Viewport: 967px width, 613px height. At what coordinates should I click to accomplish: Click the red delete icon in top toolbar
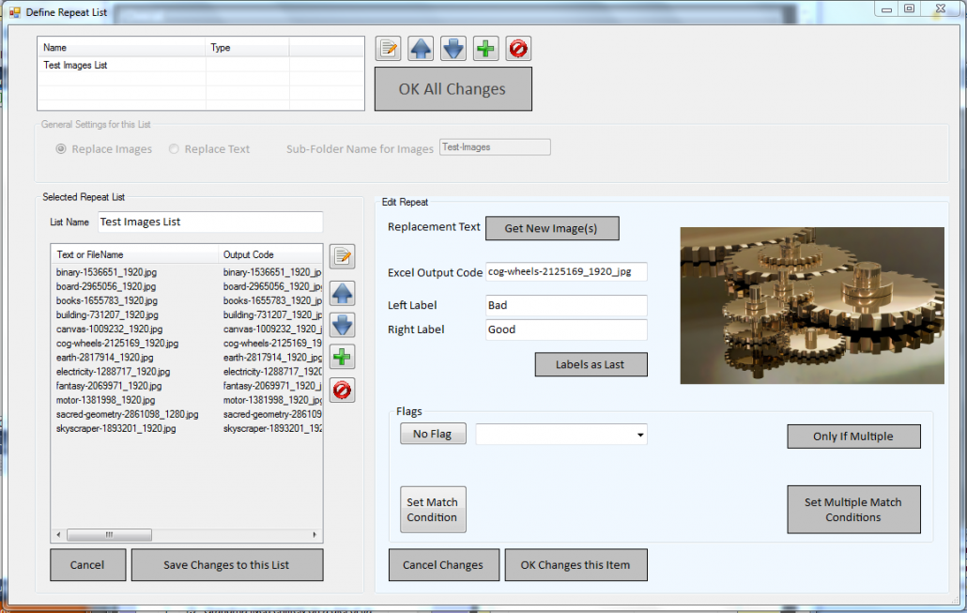click(518, 49)
